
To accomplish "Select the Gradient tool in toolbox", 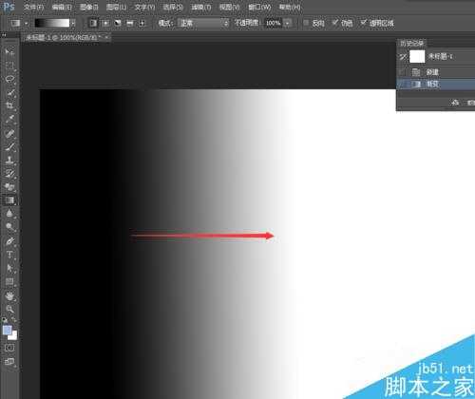I will [x=9, y=200].
